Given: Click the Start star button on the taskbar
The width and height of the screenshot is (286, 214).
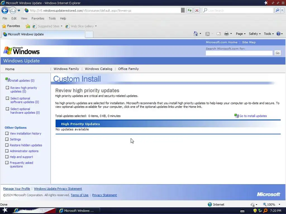Looking at the screenshot, I should pyautogui.click(x=5, y=210).
